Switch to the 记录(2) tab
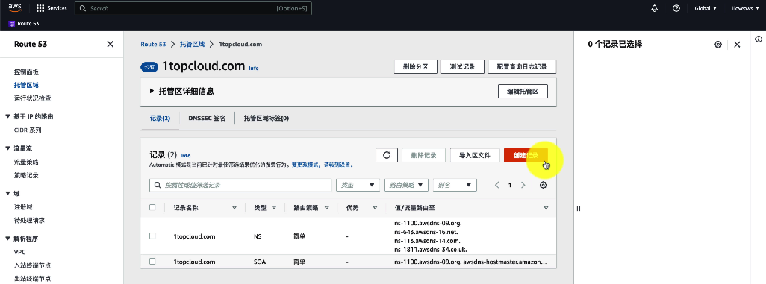 [x=161, y=118]
